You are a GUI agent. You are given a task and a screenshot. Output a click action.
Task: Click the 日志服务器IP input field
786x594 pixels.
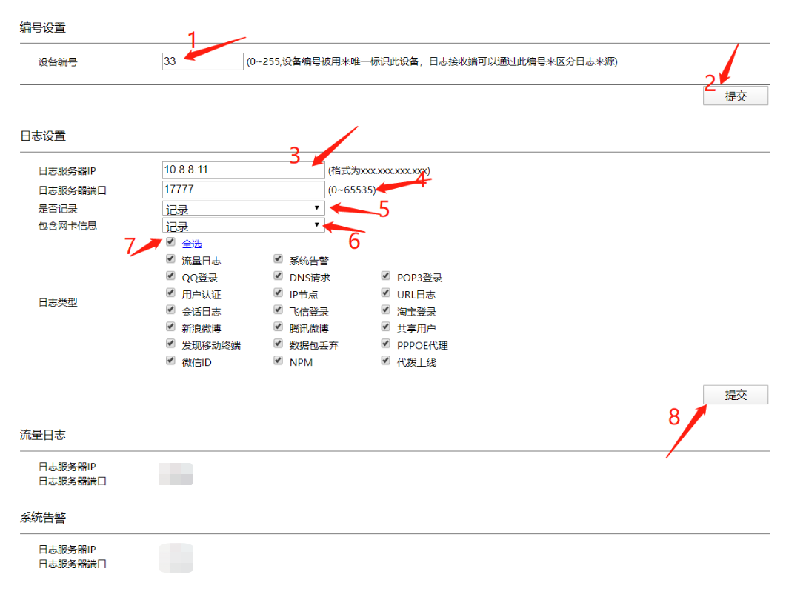click(x=243, y=170)
